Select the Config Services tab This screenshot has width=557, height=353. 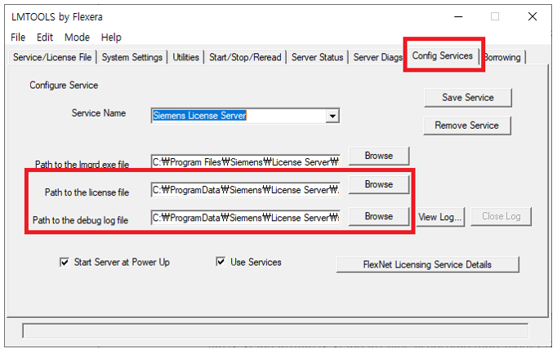(443, 55)
